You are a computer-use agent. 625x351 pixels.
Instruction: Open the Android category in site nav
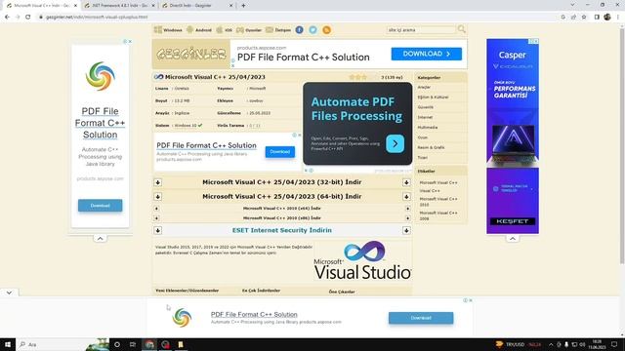199,30
